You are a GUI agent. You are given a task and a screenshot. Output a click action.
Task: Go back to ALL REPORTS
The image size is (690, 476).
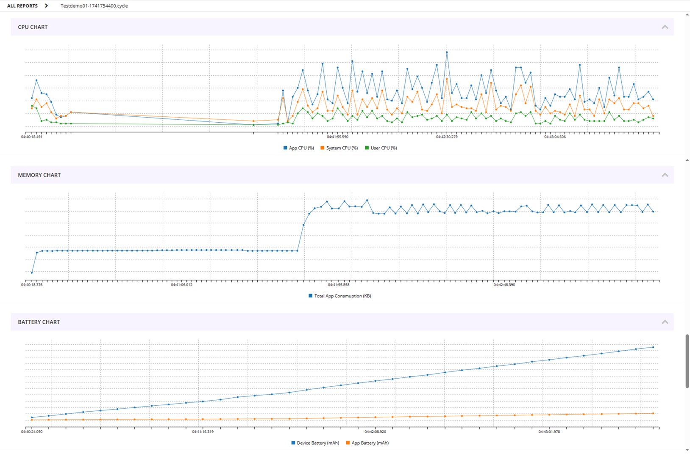(x=22, y=6)
